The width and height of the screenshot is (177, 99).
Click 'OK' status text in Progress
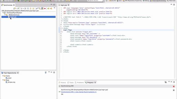click(x=62, y=94)
